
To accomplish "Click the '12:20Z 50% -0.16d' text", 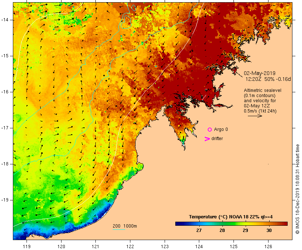I will (x=268, y=79).
